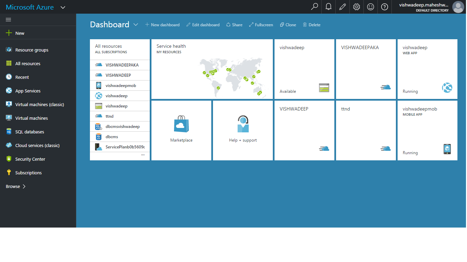Click the All resources grid icon

(9, 63)
